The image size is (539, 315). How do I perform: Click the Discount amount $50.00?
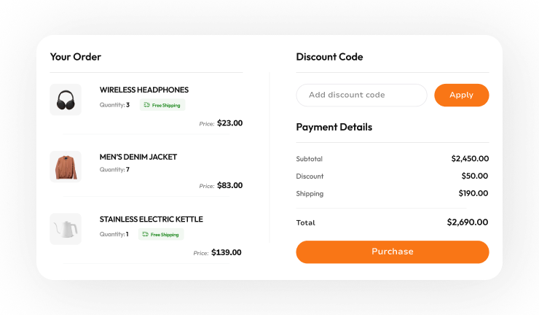475,176
